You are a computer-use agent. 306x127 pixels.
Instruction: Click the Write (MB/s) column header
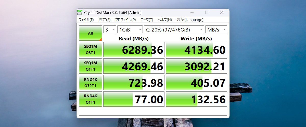pyautogui.click(x=196, y=39)
